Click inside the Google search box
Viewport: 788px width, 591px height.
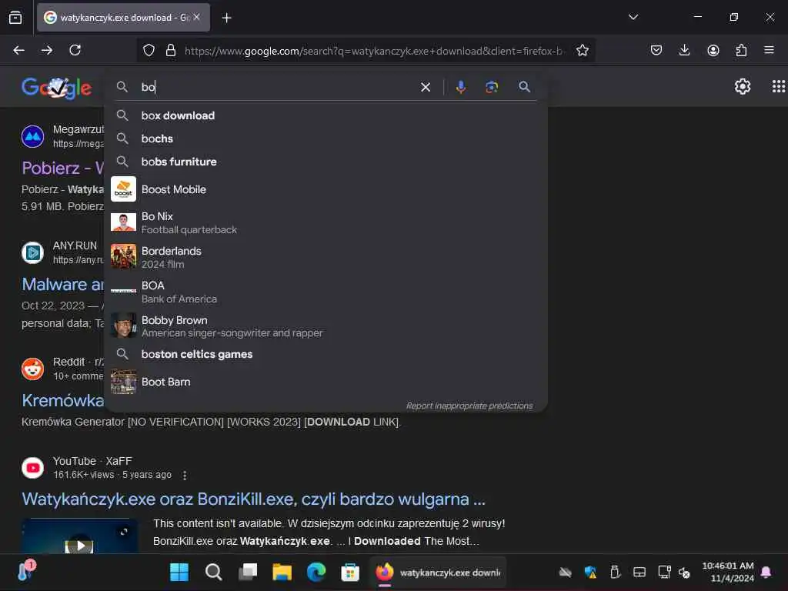point(276,87)
